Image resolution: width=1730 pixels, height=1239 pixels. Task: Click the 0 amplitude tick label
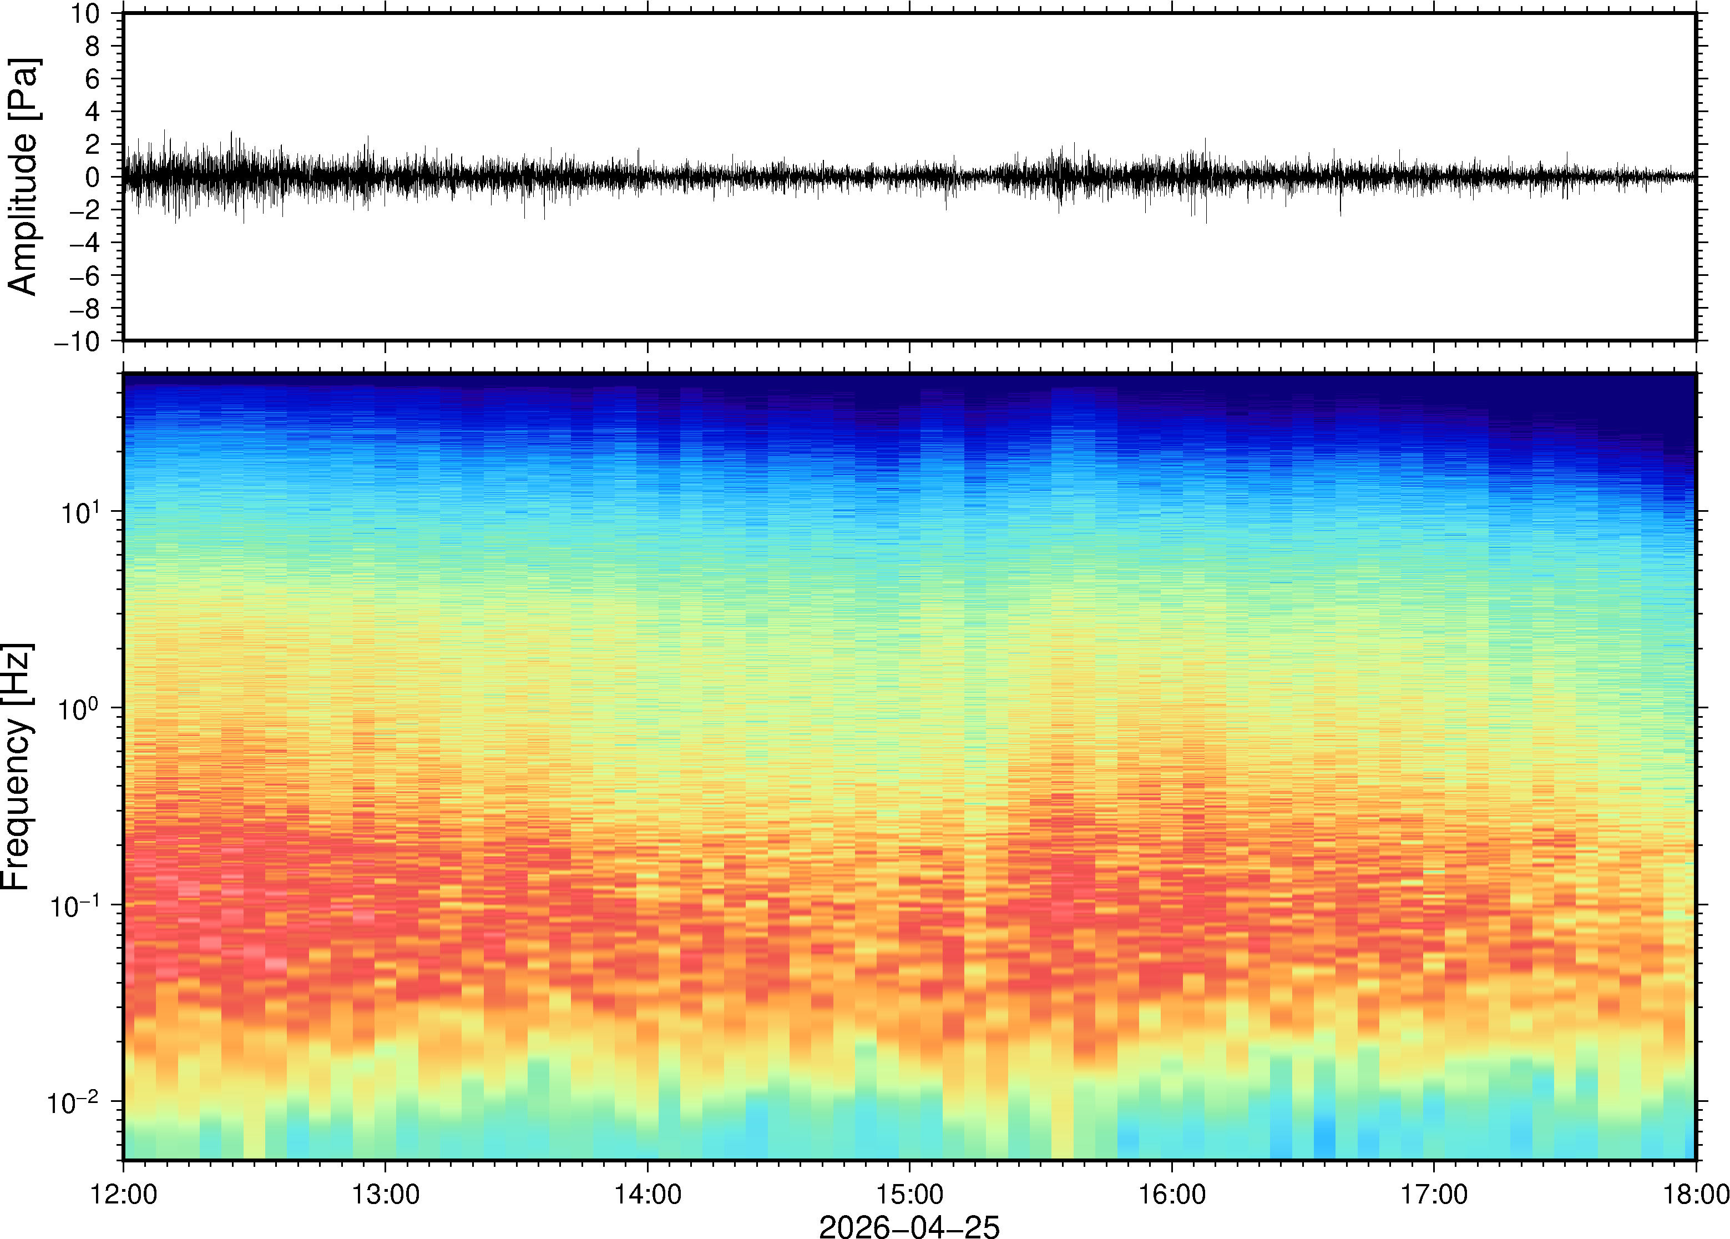(93, 178)
